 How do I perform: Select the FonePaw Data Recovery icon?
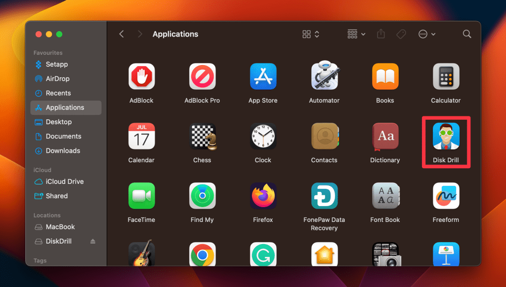(x=324, y=196)
